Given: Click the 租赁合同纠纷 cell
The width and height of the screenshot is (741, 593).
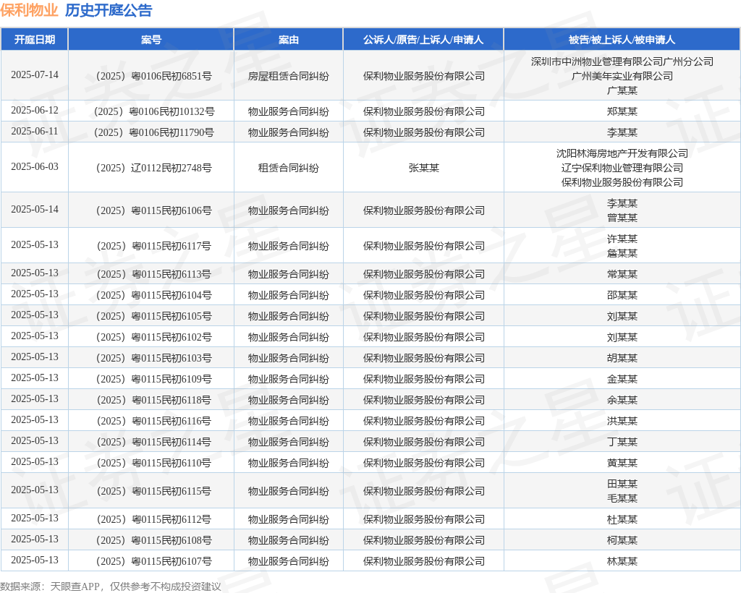Looking at the screenshot, I should point(288,168).
